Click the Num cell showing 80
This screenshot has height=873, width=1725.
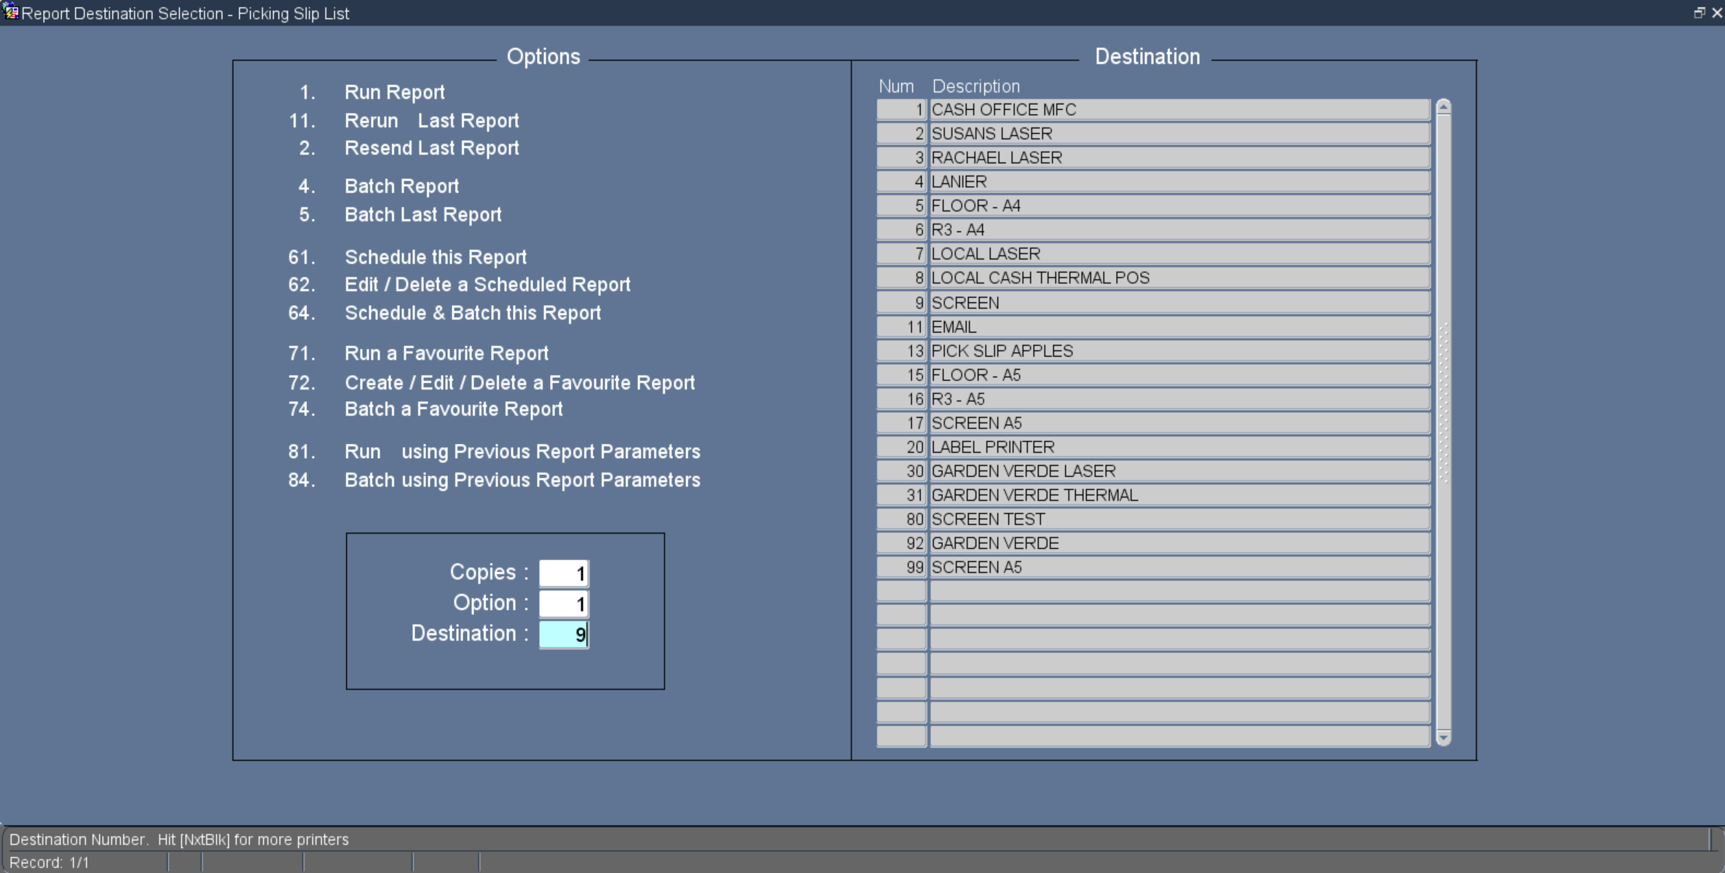click(x=901, y=519)
